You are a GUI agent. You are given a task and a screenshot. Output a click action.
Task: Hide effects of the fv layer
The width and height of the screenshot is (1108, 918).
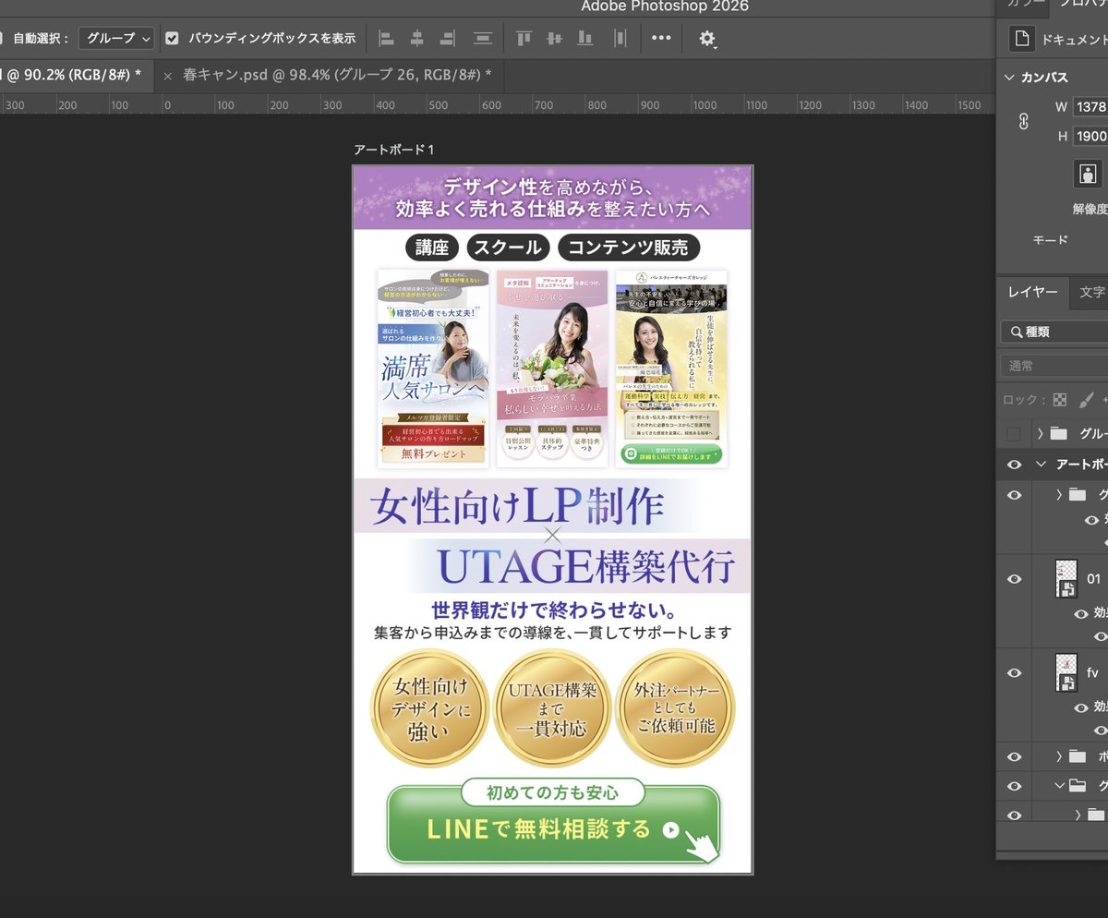click(x=1081, y=707)
